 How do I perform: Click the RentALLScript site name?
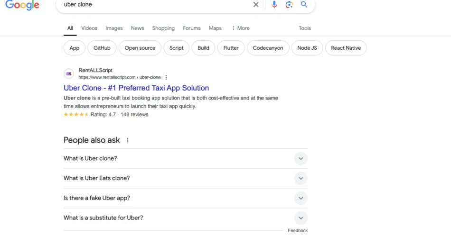95,70
